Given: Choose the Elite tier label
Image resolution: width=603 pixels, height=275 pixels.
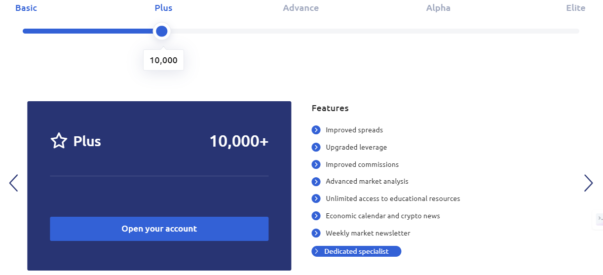Looking at the screenshot, I should click(x=575, y=8).
